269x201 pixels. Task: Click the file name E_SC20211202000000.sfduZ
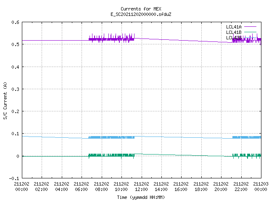[141, 14]
